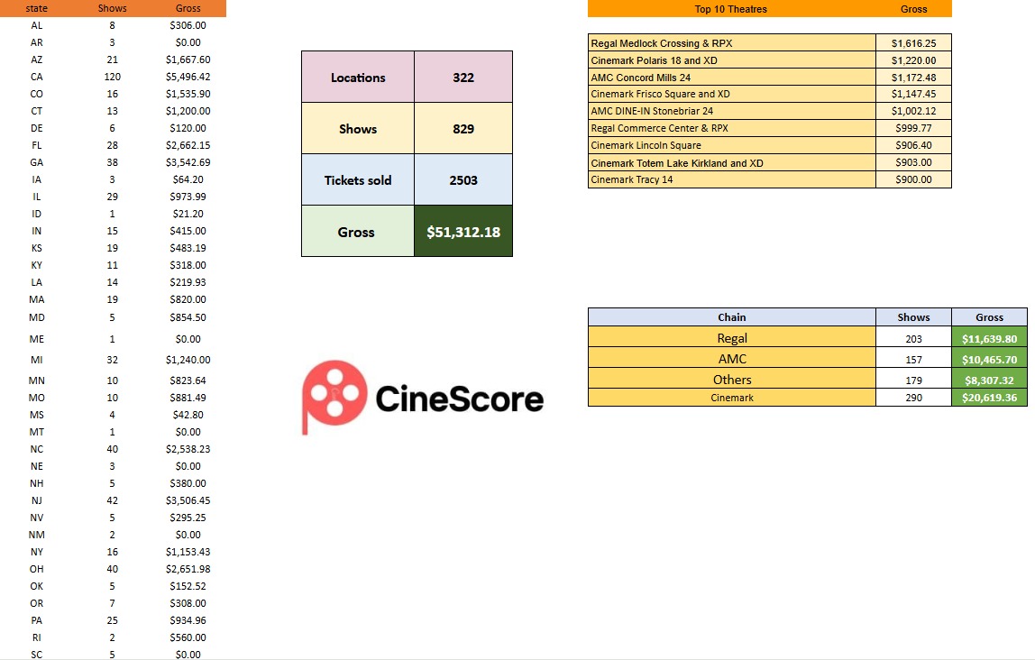
Task: Click the Locations label cell
Action: (x=358, y=78)
